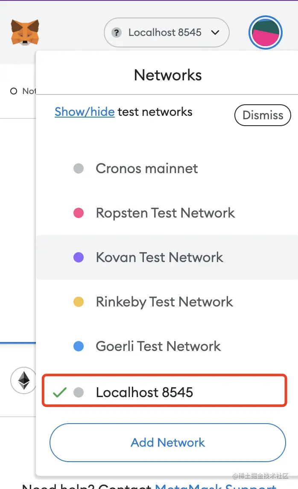Image resolution: width=298 pixels, height=489 pixels.
Task: Switch to Goerli Test Network
Action: pyautogui.click(x=158, y=346)
